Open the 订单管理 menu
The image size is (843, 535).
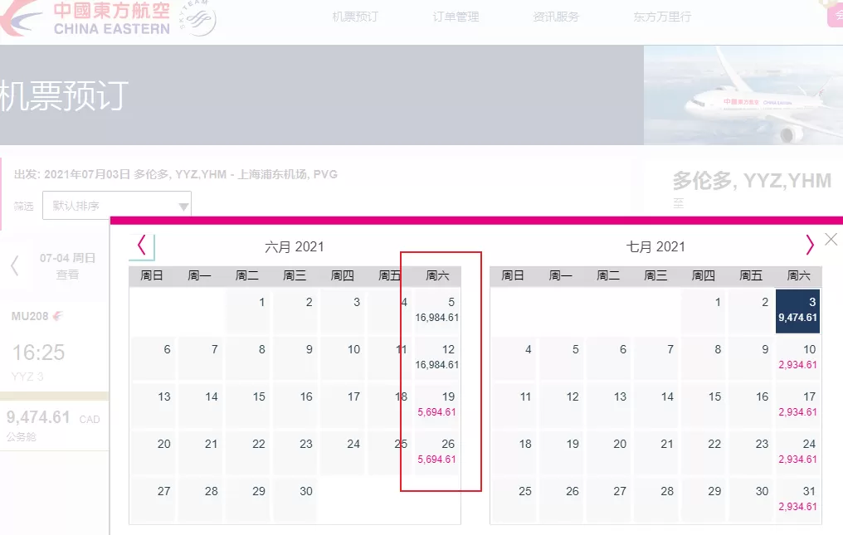[x=456, y=17]
